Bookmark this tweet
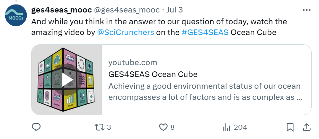 tap(290, 127)
